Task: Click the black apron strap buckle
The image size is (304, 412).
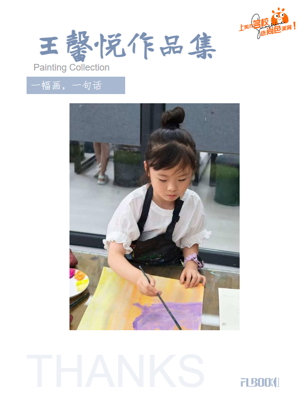Action: click(x=177, y=218)
